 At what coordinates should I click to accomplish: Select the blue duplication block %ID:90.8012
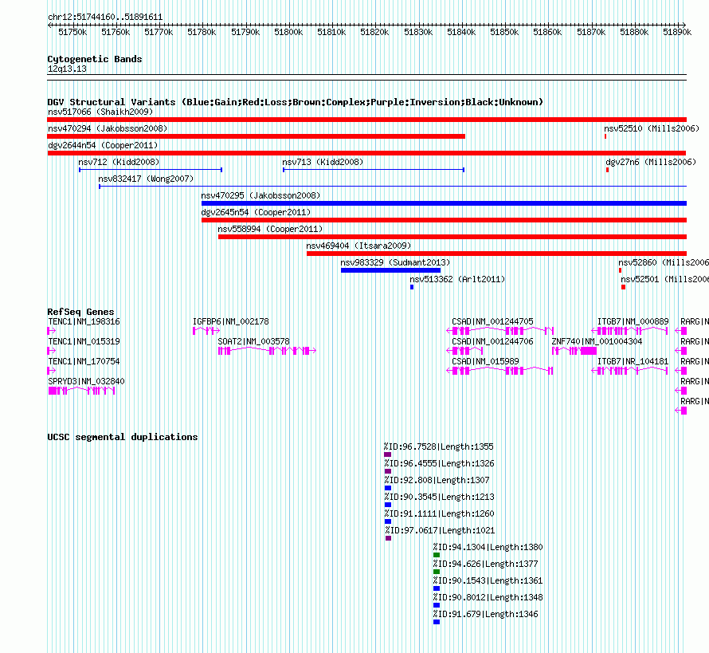tap(437, 605)
